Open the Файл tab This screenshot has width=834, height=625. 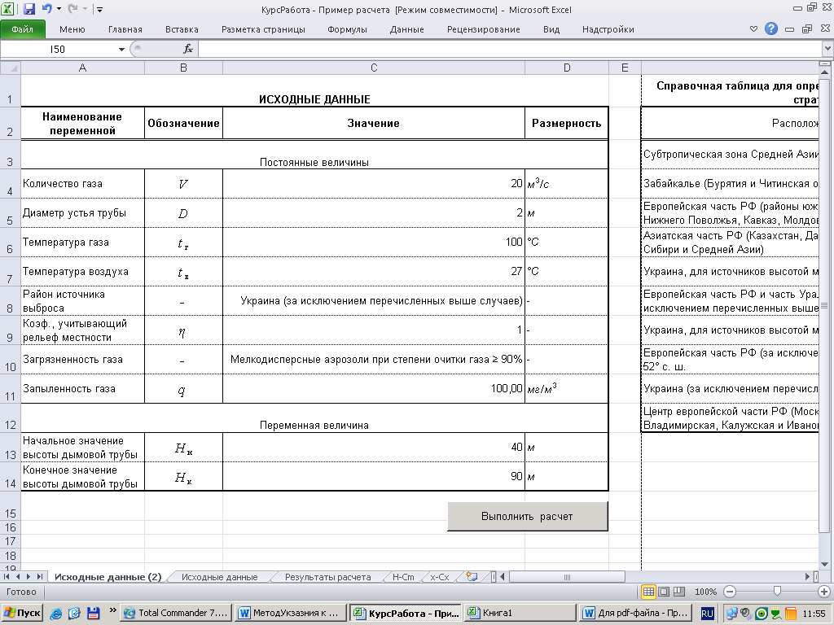[x=22, y=29]
